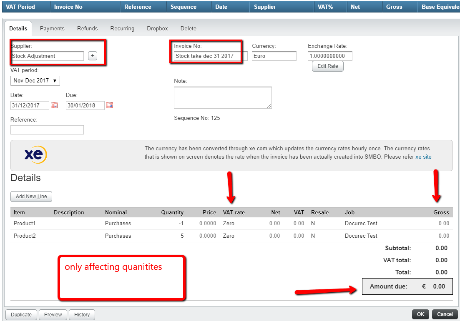Click into the Note text area

223,97
